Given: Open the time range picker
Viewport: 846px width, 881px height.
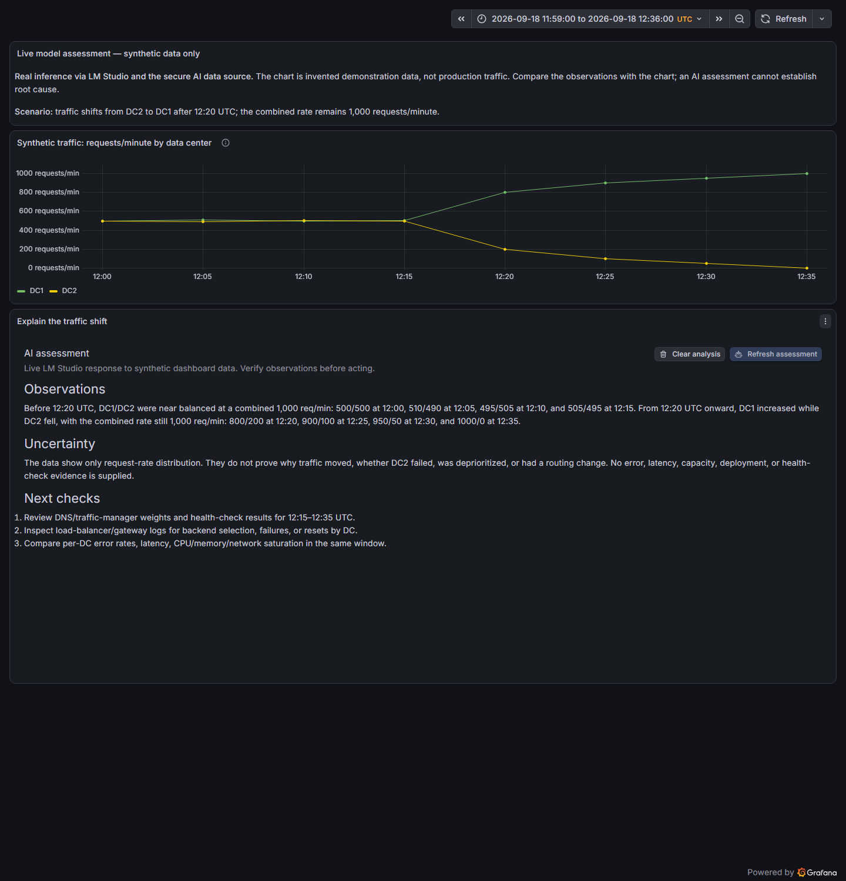Looking at the screenshot, I should 590,19.
